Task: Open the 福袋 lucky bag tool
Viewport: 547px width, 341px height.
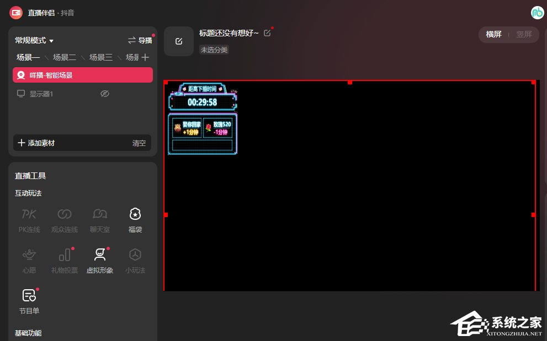Action: pyautogui.click(x=135, y=220)
